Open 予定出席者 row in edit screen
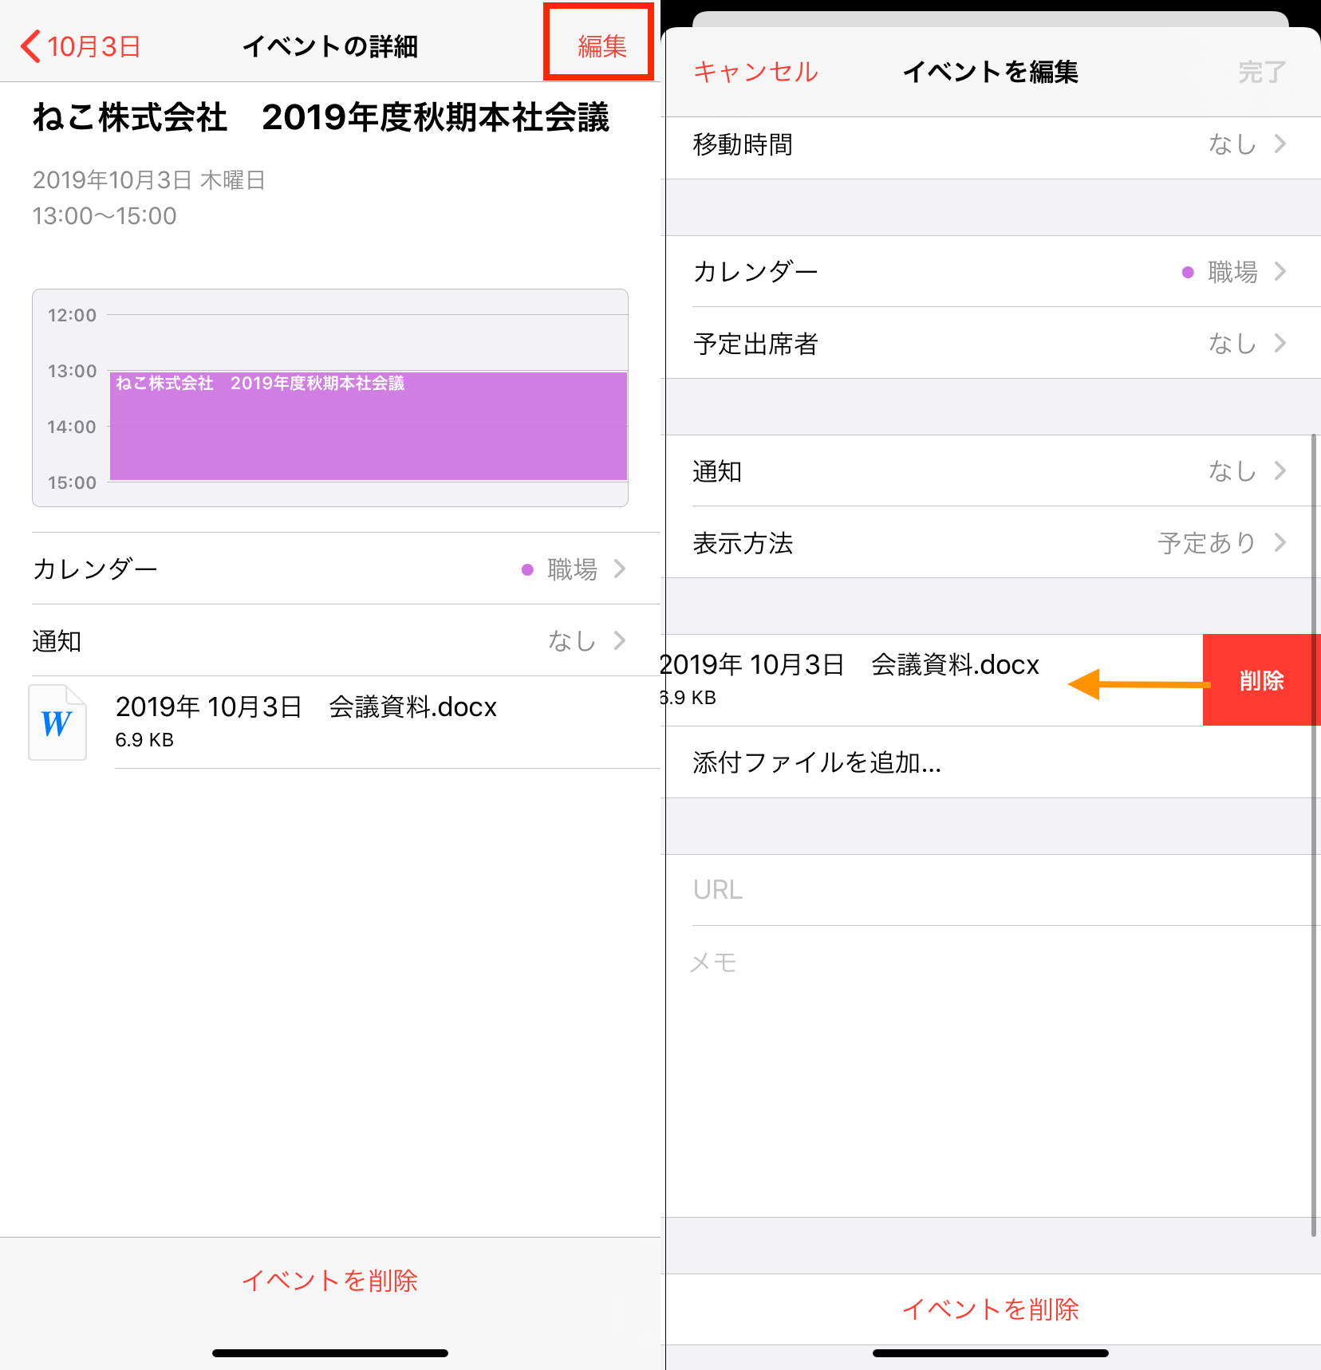 pos(989,344)
